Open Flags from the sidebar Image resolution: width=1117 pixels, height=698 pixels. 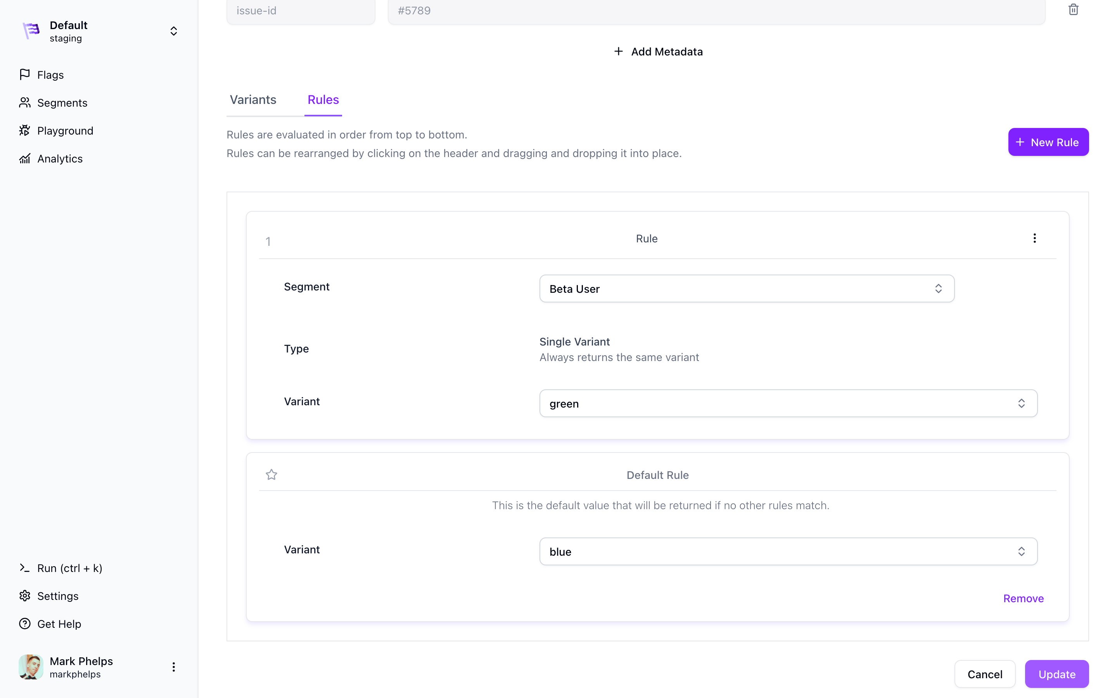pyautogui.click(x=50, y=75)
